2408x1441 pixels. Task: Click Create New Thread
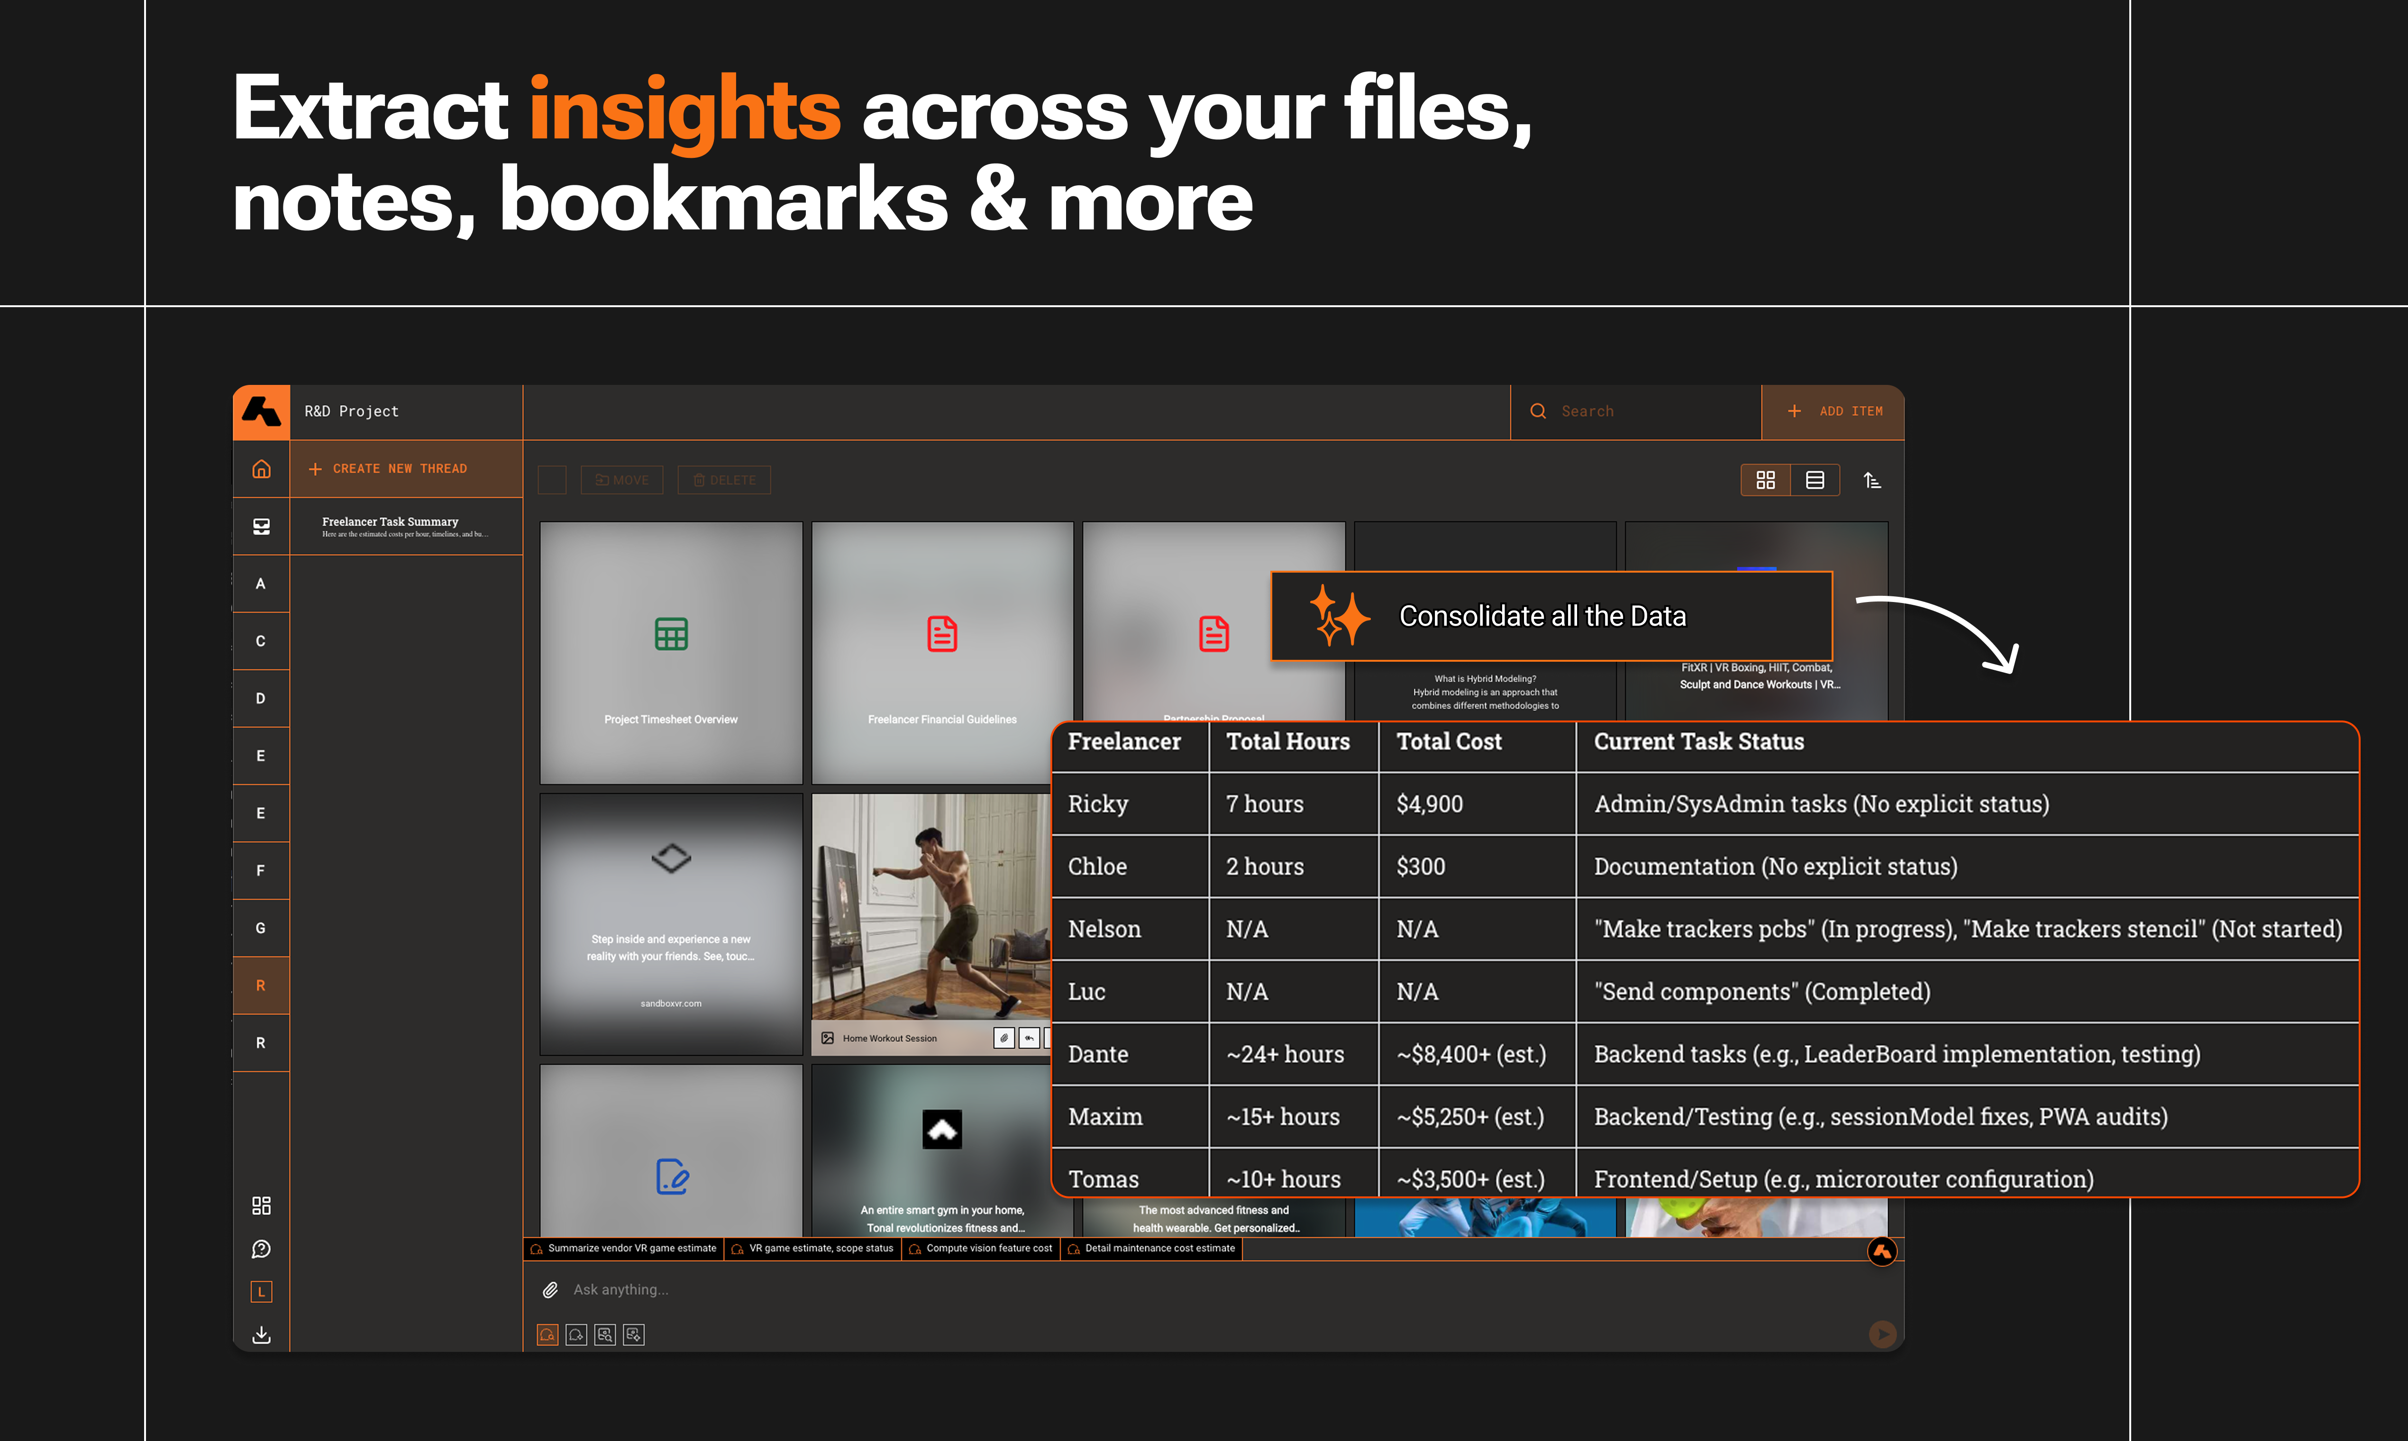(x=388, y=469)
